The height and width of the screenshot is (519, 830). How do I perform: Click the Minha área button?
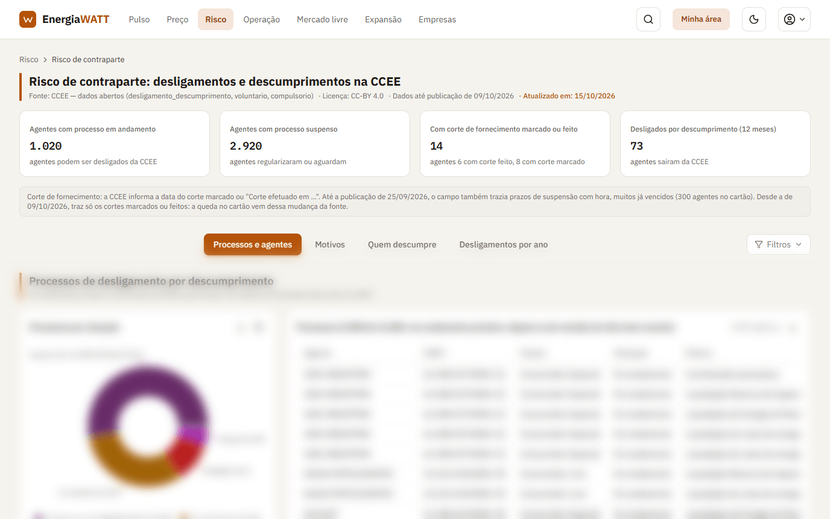point(701,19)
